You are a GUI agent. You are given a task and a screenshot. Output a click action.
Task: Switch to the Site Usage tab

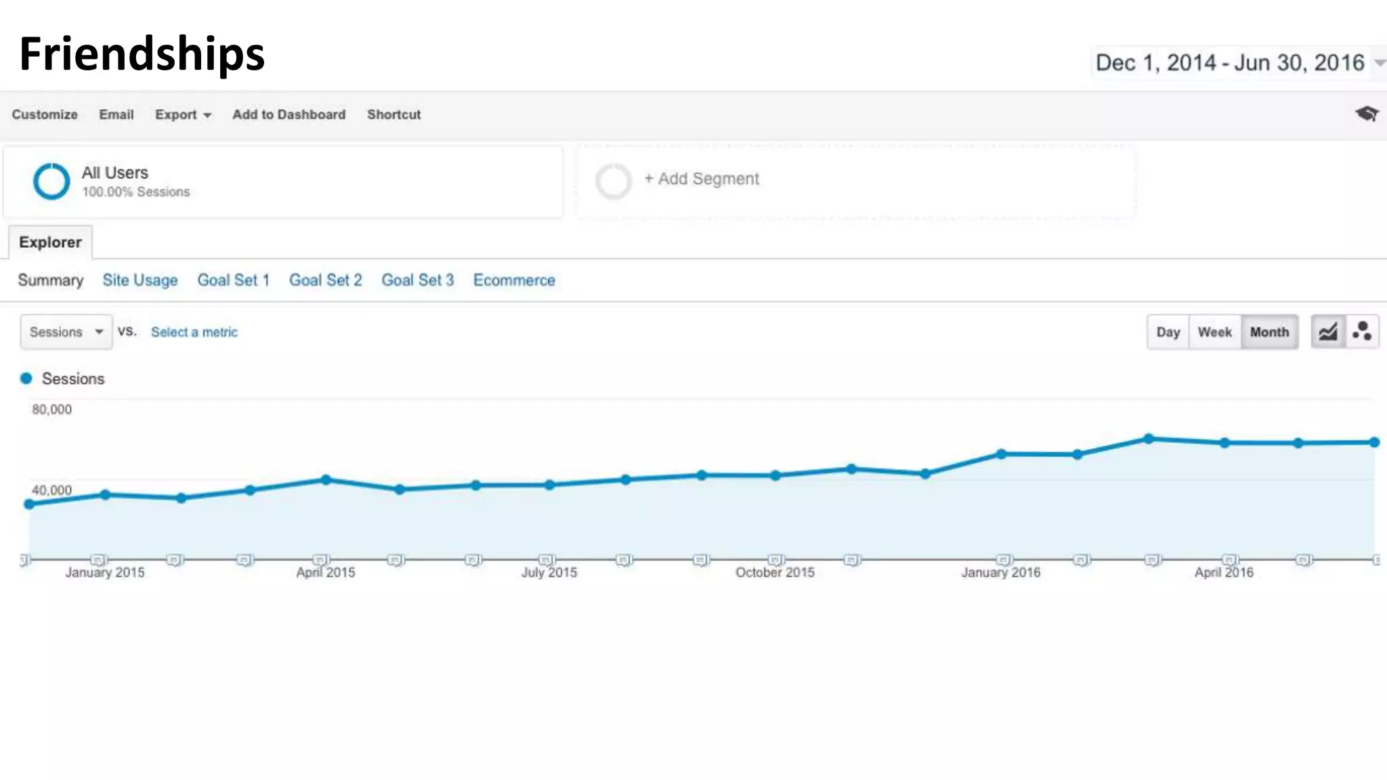pos(140,280)
